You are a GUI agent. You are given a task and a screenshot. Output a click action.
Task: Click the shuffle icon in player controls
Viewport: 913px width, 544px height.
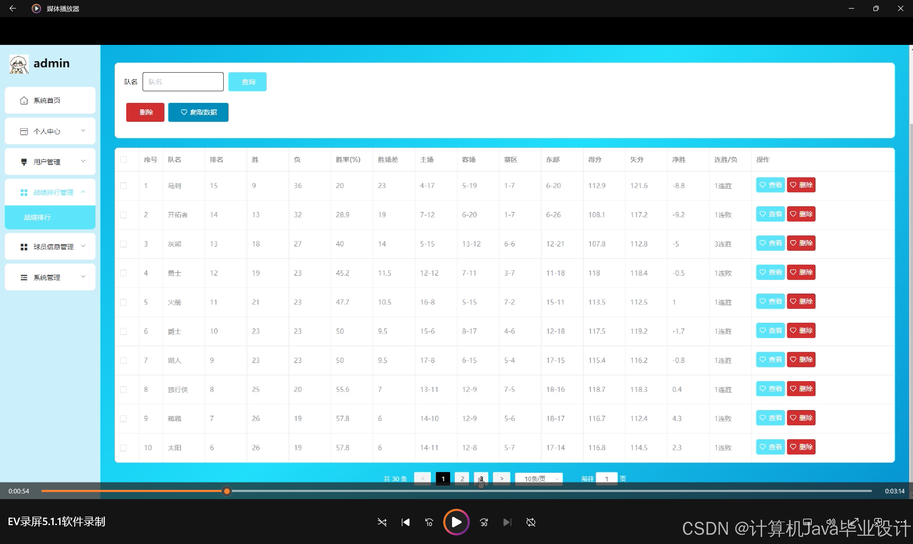pos(382,522)
